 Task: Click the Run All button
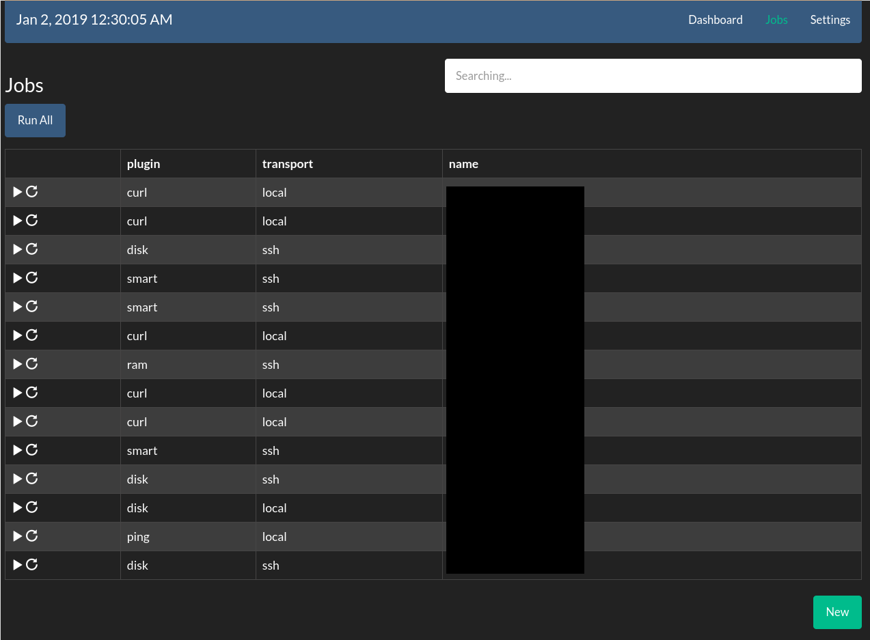pos(36,120)
